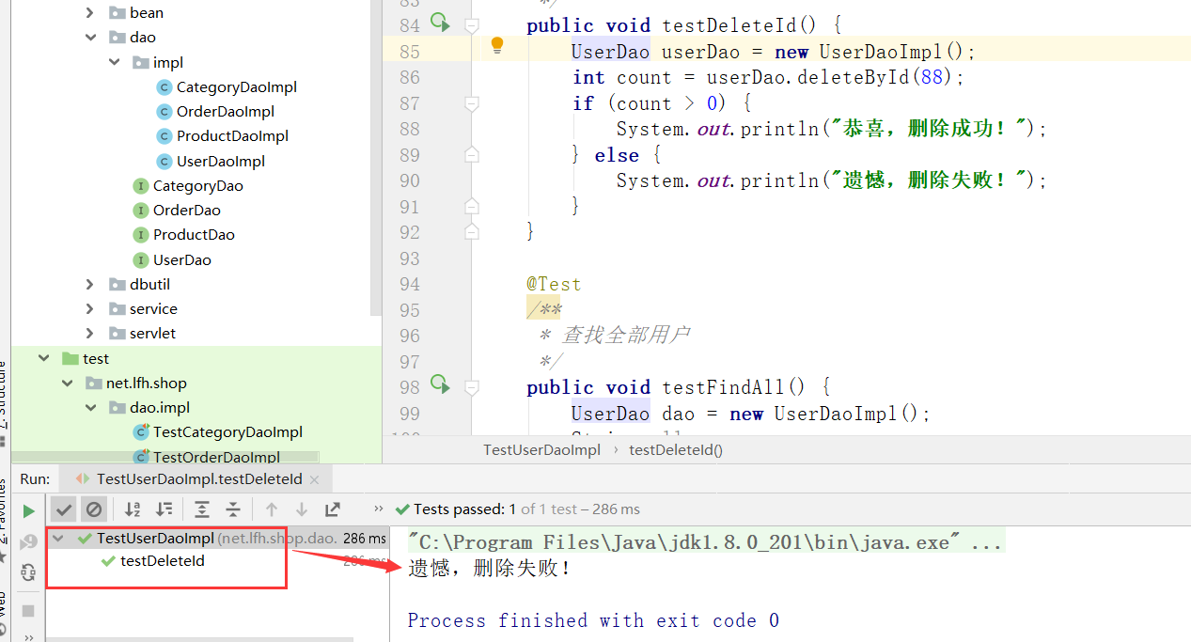1191x642 pixels.
Task: Select the TestUserDaoImpl test results root
Action: 155,539
